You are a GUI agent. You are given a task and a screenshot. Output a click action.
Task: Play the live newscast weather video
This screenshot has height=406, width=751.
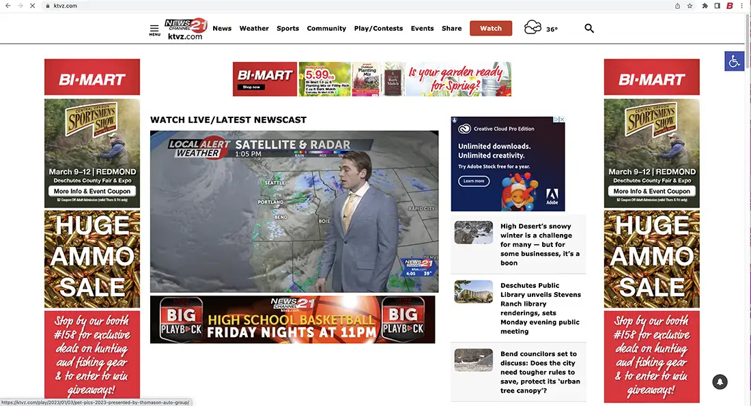point(294,211)
